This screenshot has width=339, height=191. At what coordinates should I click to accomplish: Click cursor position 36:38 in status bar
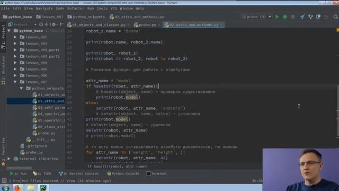coord(257,180)
